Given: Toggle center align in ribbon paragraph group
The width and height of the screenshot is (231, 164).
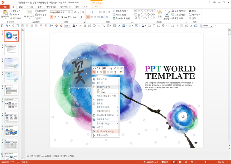Looking at the screenshot, I should point(91,17).
